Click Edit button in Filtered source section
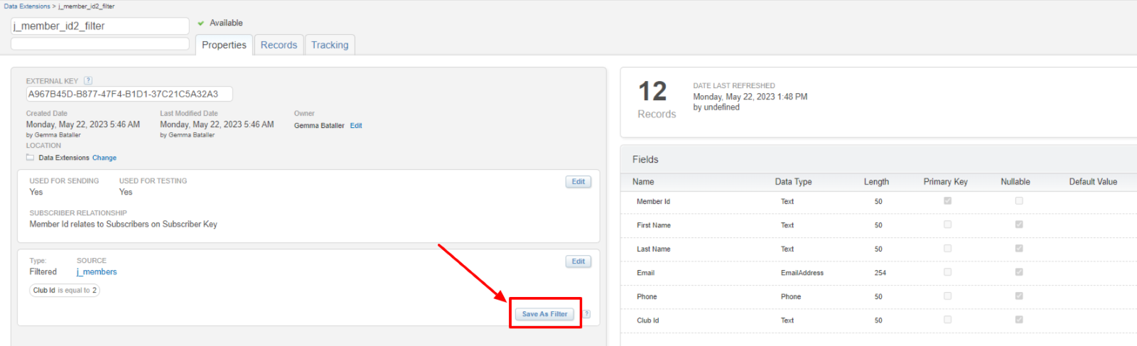This screenshot has height=346, width=1137. [578, 261]
